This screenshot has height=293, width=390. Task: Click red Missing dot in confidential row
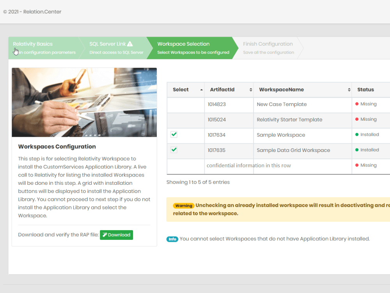[357, 165]
